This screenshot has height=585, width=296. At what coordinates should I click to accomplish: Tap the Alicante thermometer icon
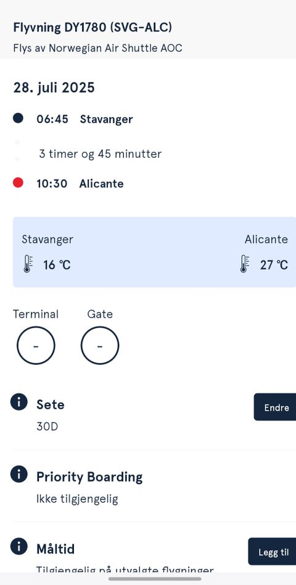[244, 264]
